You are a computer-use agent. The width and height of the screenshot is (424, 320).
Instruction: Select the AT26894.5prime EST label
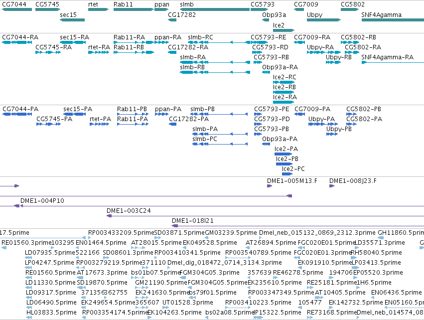pos(271,242)
